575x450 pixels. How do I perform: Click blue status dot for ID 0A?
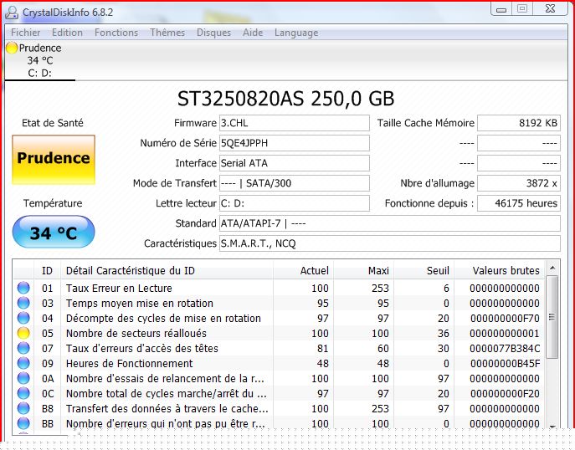pos(23,378)
